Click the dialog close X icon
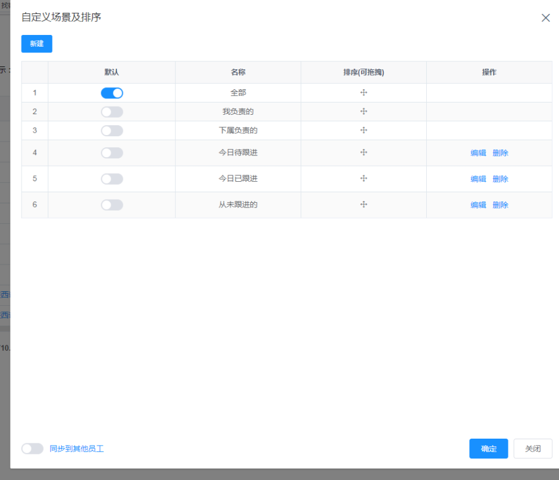 546,17
